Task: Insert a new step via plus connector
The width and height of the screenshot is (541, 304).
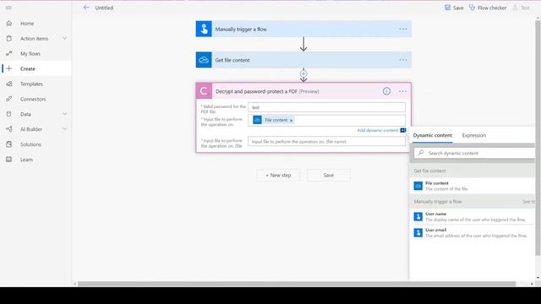Action: click(x=303, y=73)
